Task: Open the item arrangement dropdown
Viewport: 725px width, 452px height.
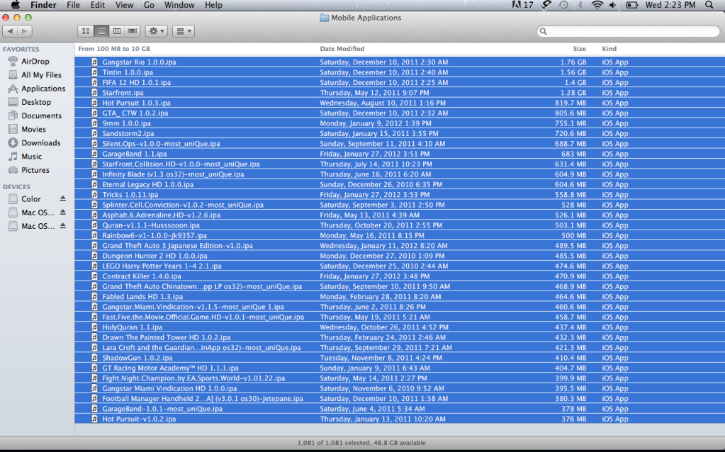Action: pyautogui.click(x=184, y=31)
